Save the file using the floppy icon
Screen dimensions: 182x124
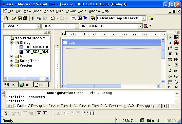20,18
